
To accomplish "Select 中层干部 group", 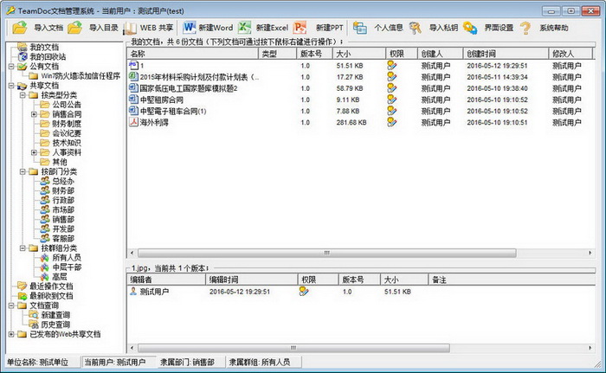I will tap(67, 267).
